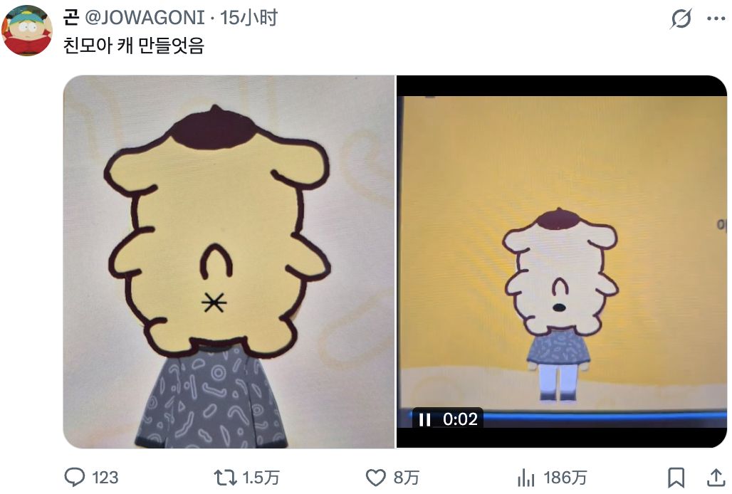Click the retweet icon
This screenshot has height=494, width=732.
[x=225, y=478]
